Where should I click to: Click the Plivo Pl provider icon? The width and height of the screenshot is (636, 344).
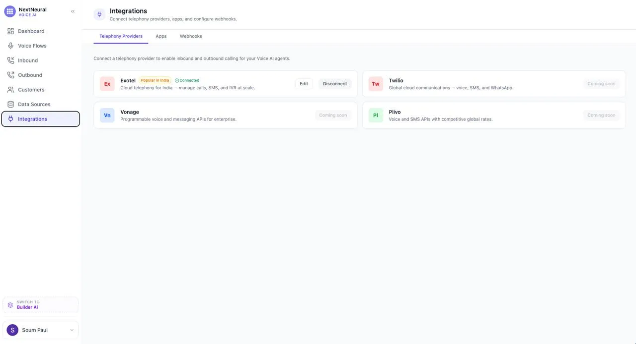(x=376, y=115)
